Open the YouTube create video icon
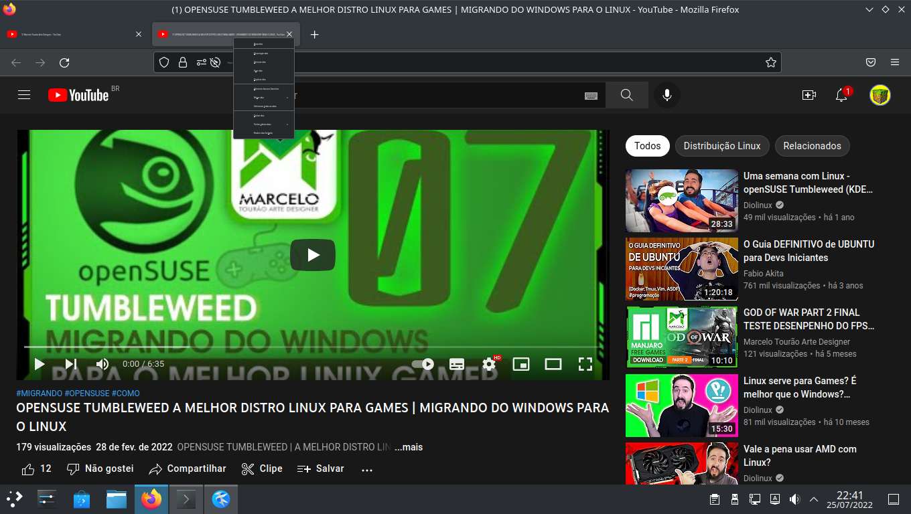 tap(809, 95)
